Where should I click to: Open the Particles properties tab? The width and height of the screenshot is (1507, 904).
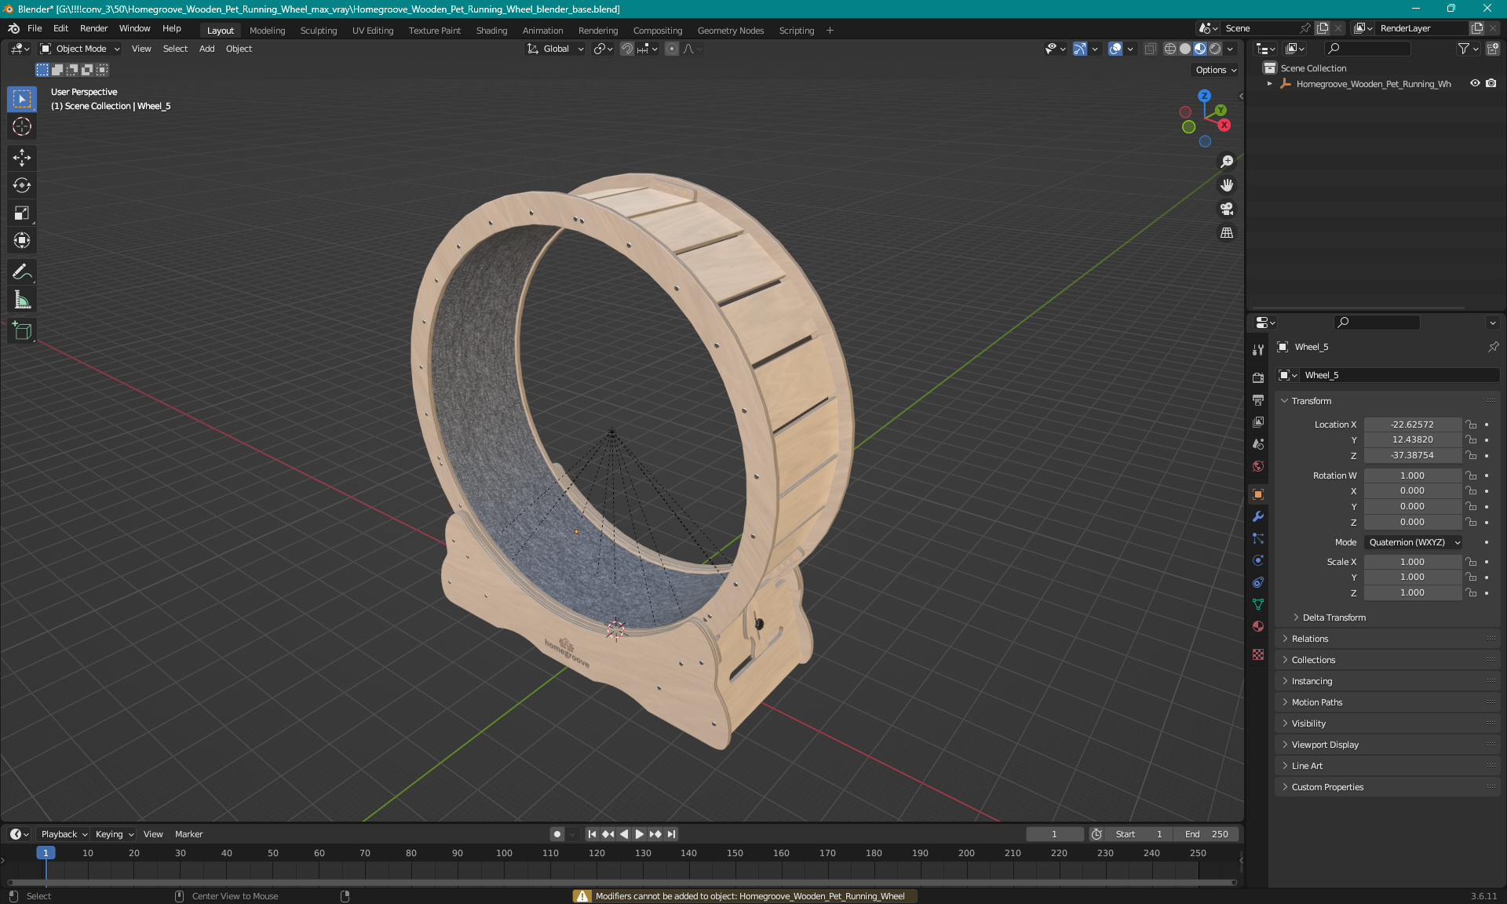1258,538
